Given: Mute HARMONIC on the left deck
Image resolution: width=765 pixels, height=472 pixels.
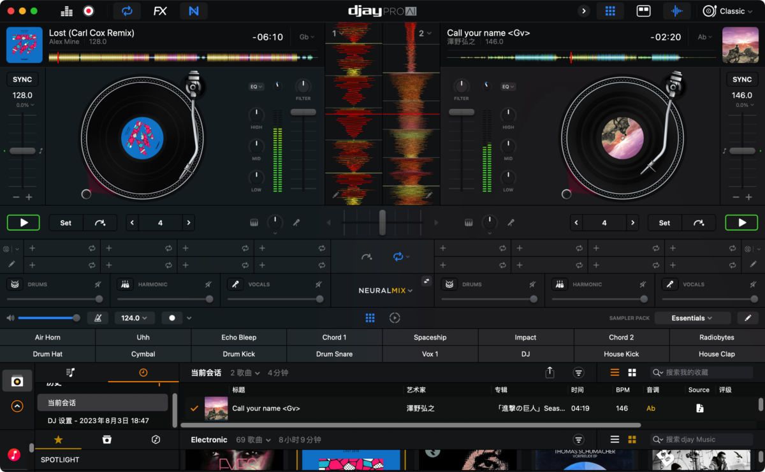Looking at the screenshot, I should [x=208, y=284].
